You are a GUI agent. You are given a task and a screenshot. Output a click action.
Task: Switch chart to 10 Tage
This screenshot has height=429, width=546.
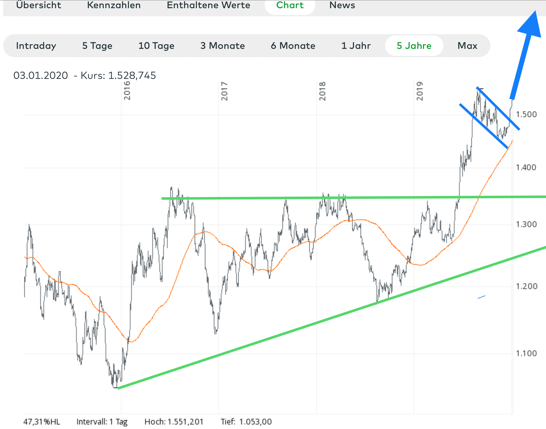[156, 46]
